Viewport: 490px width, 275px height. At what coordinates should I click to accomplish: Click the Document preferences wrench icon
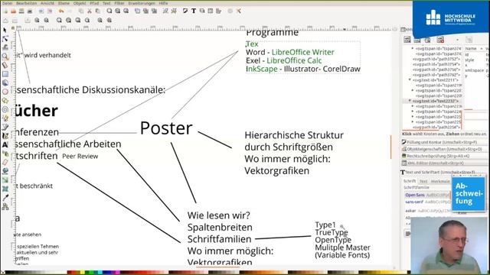239,11
